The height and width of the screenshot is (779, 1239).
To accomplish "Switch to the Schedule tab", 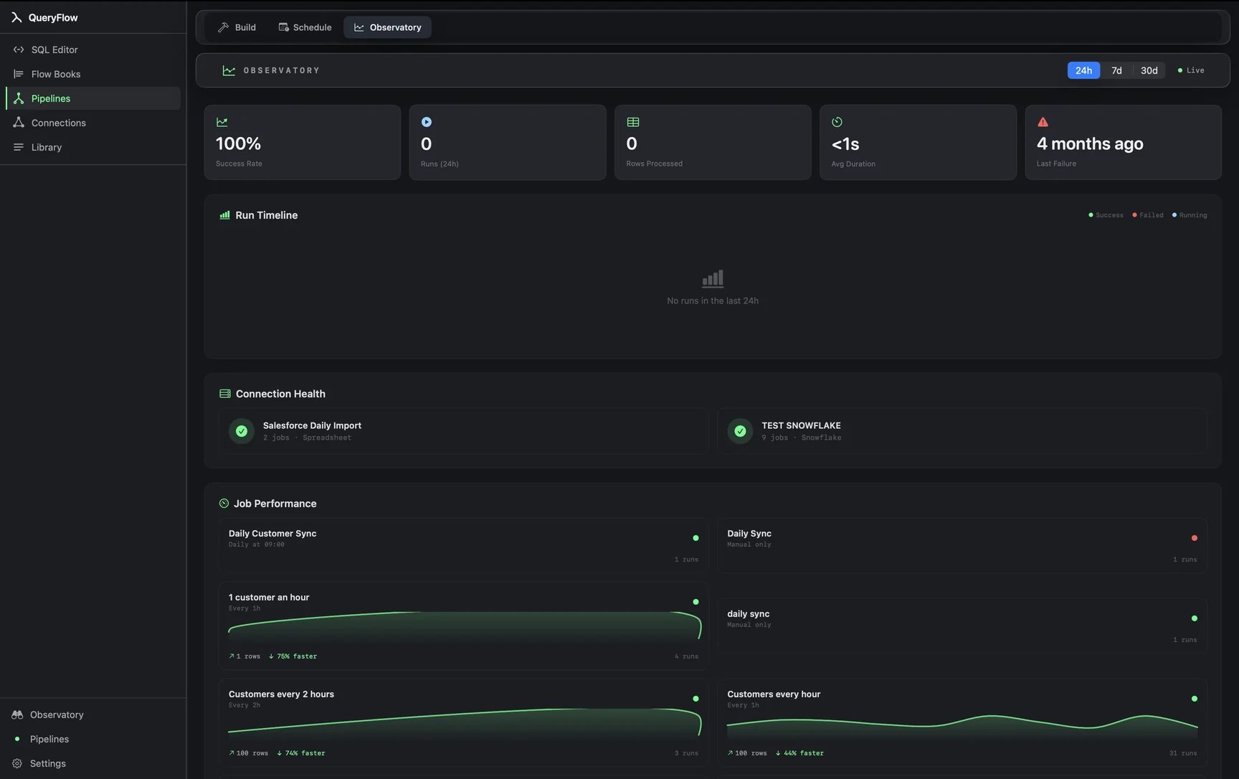I will pyautogui.click(x=305, y=27).
